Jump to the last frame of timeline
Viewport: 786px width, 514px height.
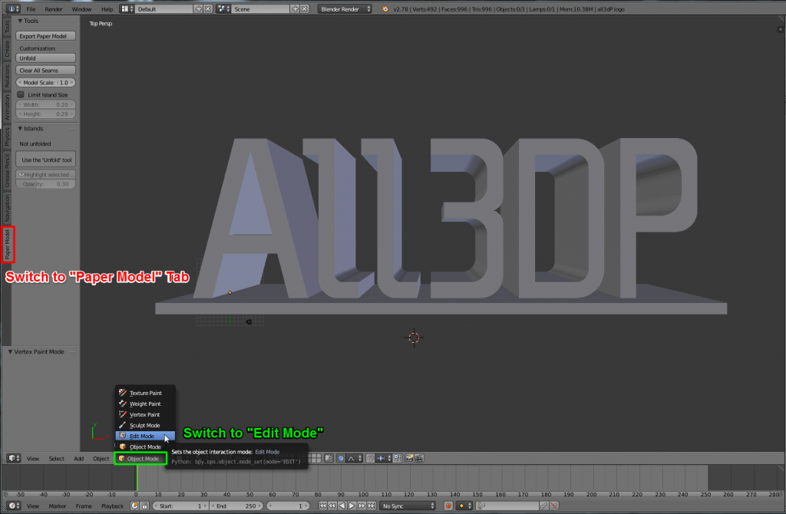coord(372,506)
